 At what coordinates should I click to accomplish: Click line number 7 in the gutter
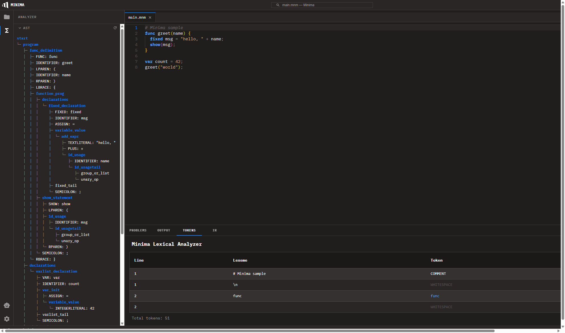coord(136,62)
